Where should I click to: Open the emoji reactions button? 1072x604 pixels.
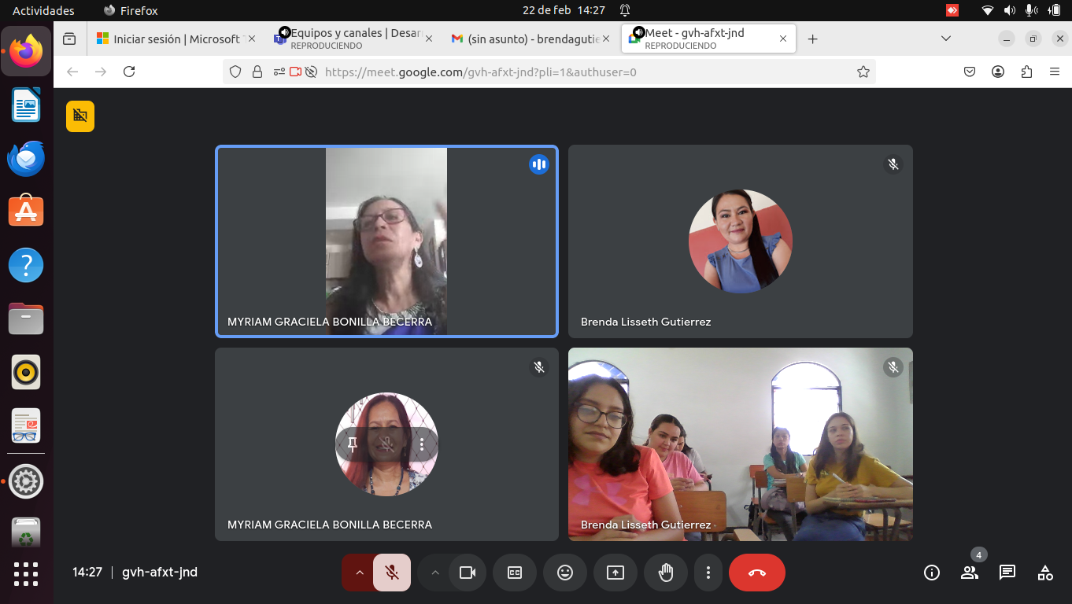pos(564,573)
